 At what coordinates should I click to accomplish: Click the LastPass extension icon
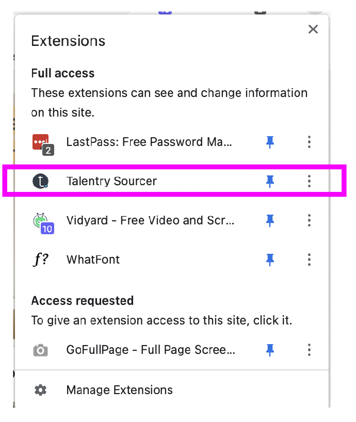(x=41, y=142)
